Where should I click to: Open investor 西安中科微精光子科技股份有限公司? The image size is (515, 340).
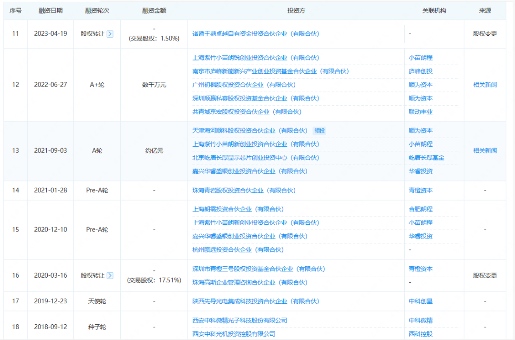coord(239,320)
